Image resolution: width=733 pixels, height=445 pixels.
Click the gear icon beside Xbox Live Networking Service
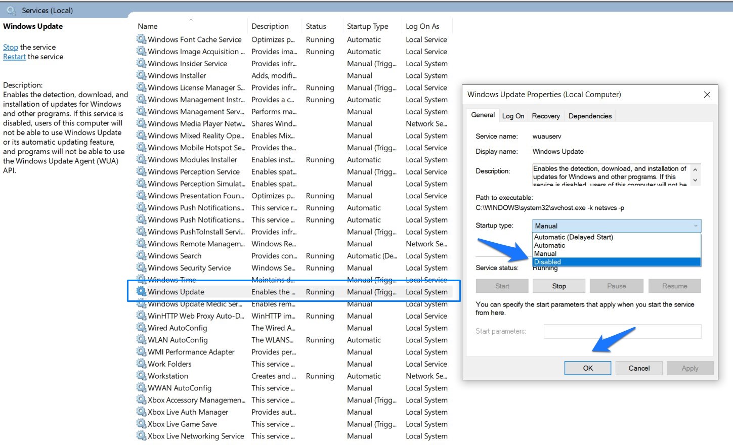tap(141, 436)
